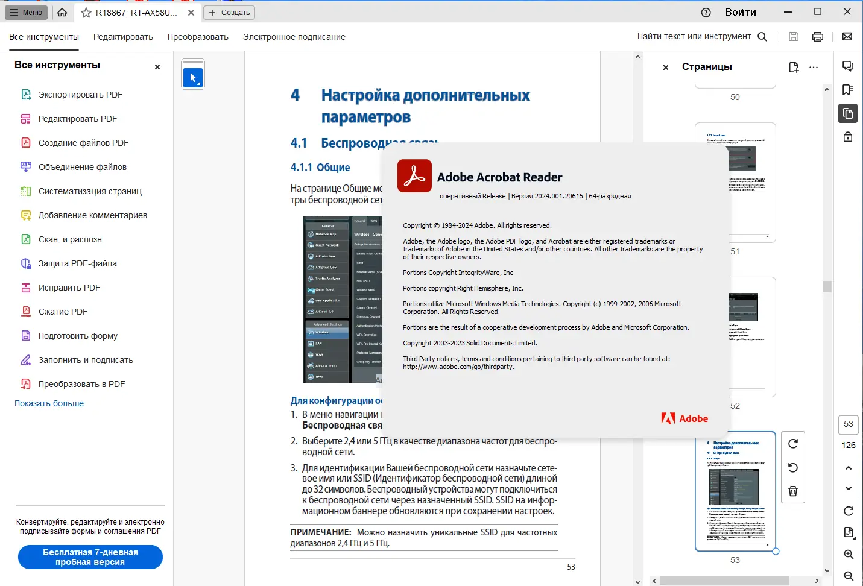The height and width of the screenshot is (586, 863).
Task: Click the Войти sign-in button
Action: point(741,12)
